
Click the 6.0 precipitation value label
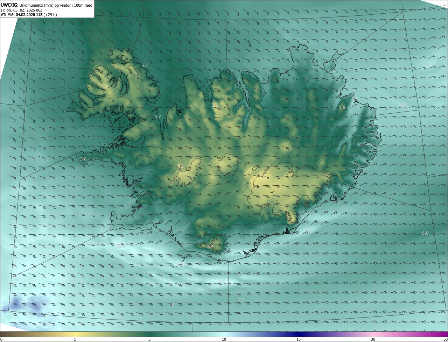tap(425, 233)
